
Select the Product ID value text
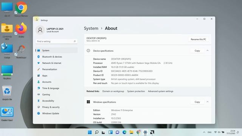pyautogui.click(x=124, y=75)
